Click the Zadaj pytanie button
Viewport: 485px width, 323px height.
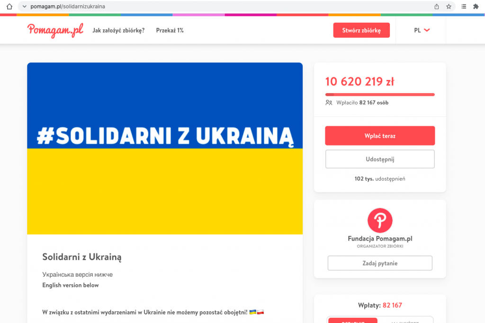click(x=380, y=263)
